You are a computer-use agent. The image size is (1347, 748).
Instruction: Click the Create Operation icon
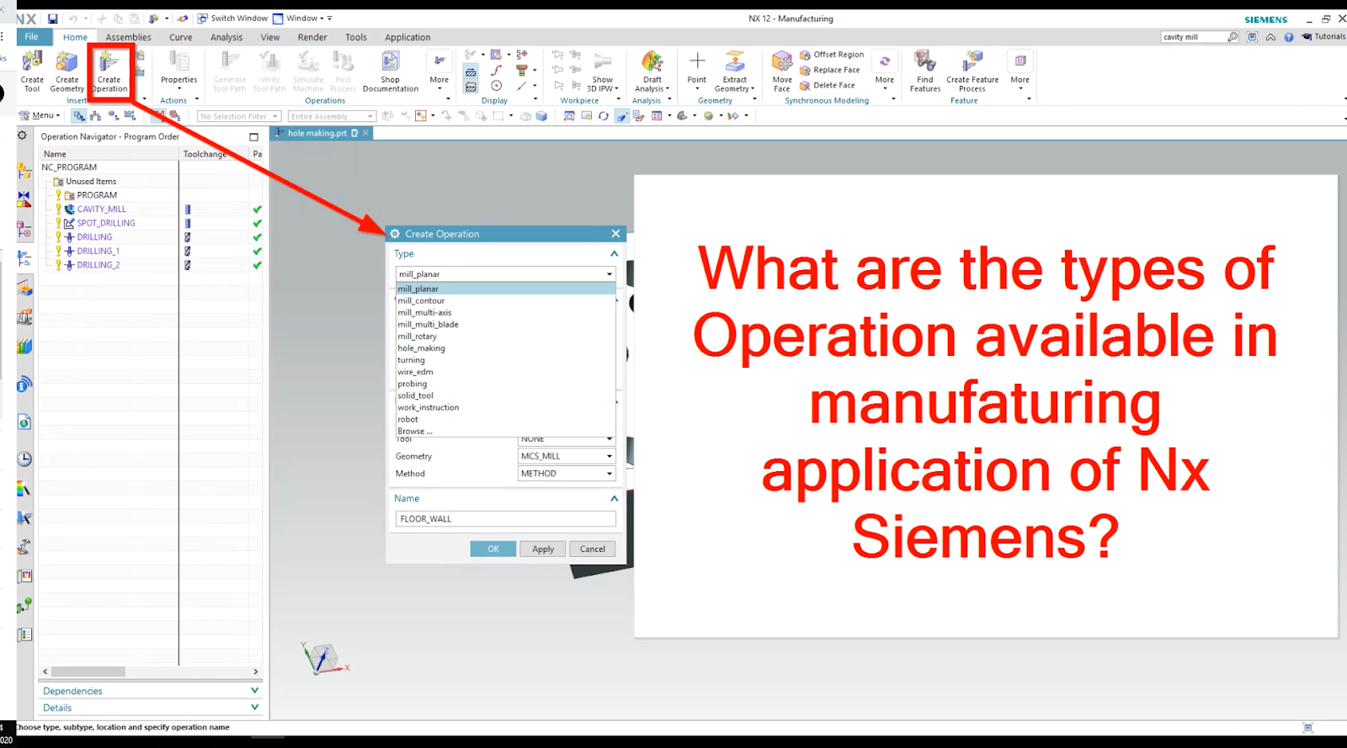point(109,71)
